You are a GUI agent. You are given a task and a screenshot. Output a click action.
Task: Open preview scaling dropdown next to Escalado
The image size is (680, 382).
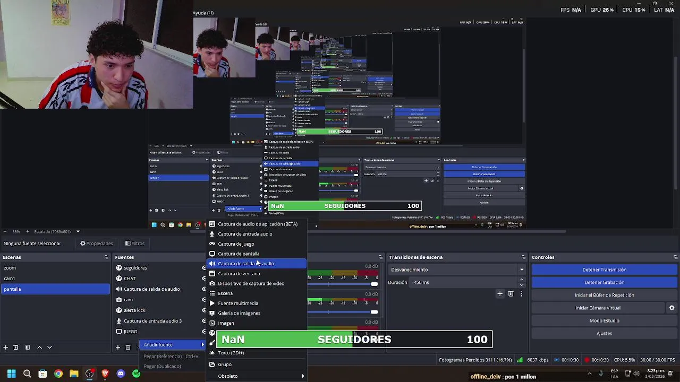click(x=78, y=231)
